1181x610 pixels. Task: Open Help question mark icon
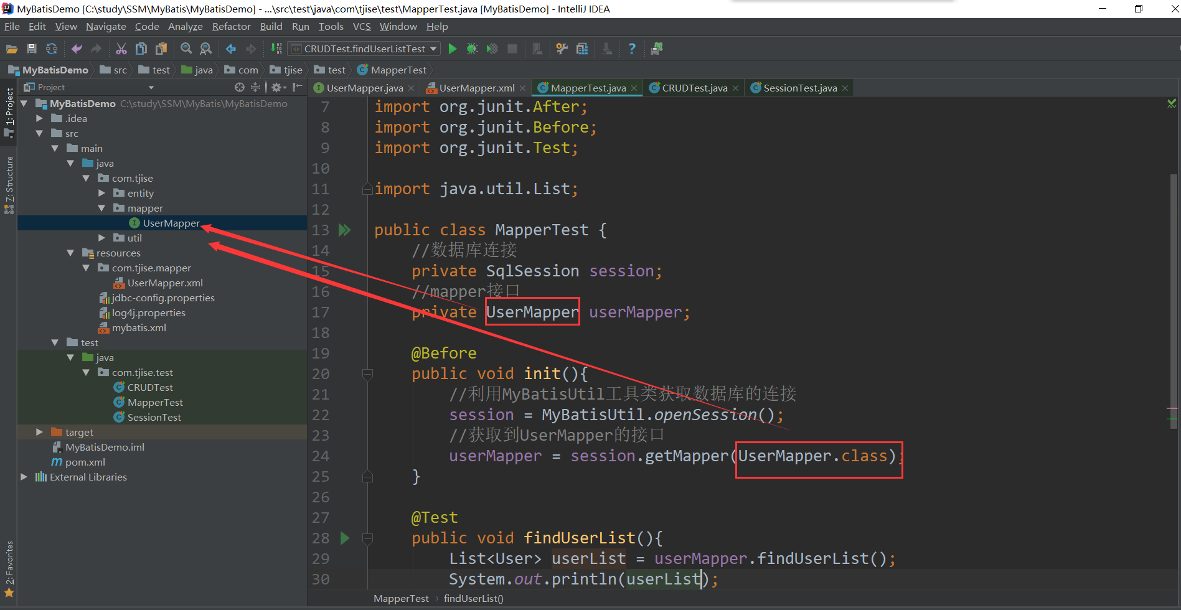point(632,49)
